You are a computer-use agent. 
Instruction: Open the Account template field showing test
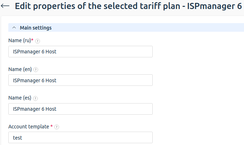pos(80,137)
